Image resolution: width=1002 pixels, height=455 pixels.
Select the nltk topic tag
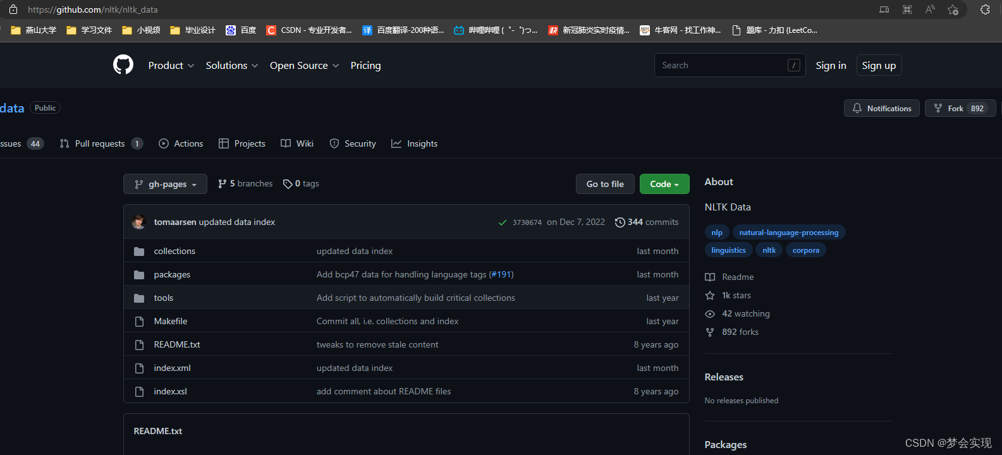(x=769, y=250)
